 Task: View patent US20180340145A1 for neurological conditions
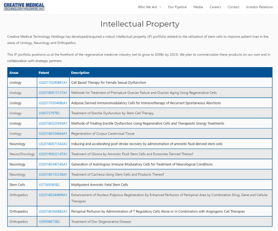coord(53,164)
